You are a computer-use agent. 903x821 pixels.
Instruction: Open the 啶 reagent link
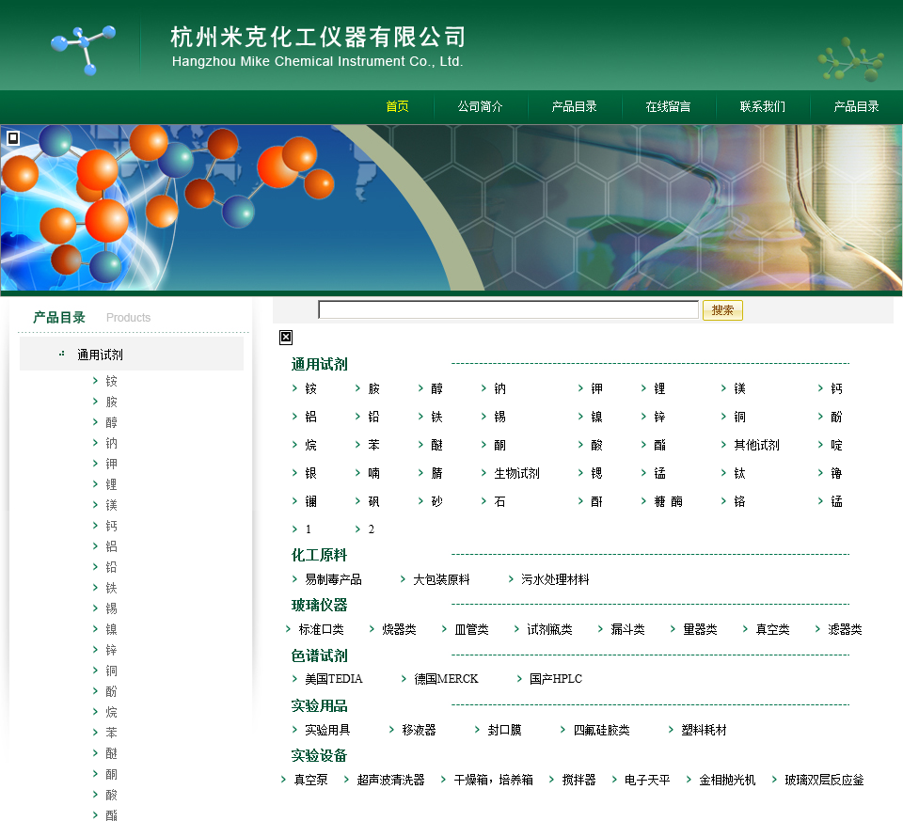pos(836,445)
